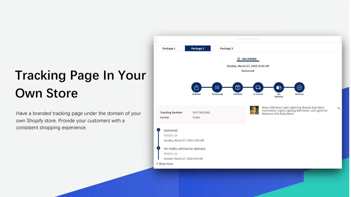
Task: Click the Delivered milestone checkmark in timeline
Action: click(158, 130)
